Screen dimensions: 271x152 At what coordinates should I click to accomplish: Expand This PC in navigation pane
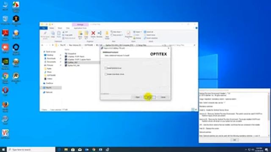click(42, 88)
